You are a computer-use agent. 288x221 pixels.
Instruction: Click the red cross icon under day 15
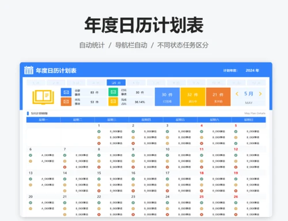tap(99, 191)
